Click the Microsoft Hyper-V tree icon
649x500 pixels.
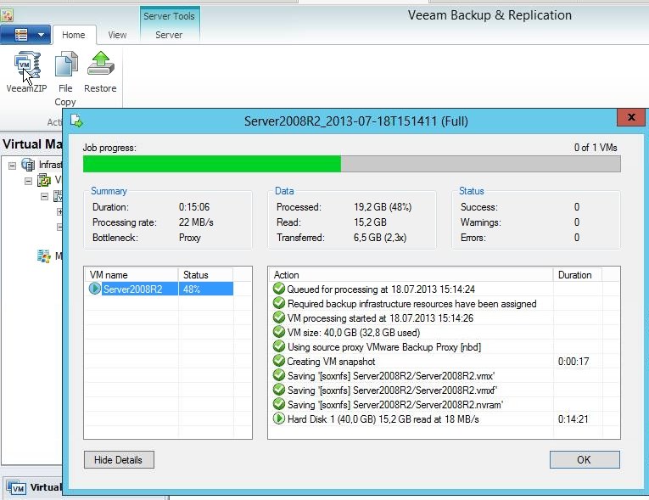[44, 256]
